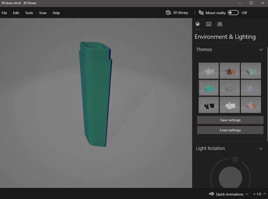Screen dimensions: 268x199
Task: Click the Mixed reality label
Action: pos(216,13)
